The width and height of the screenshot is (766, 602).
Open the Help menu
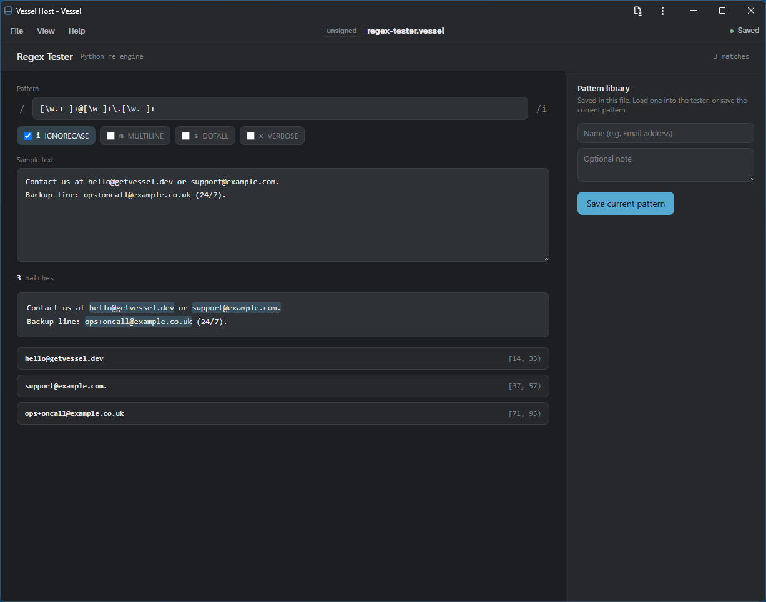pyautogui.click(x=77, y=31)
